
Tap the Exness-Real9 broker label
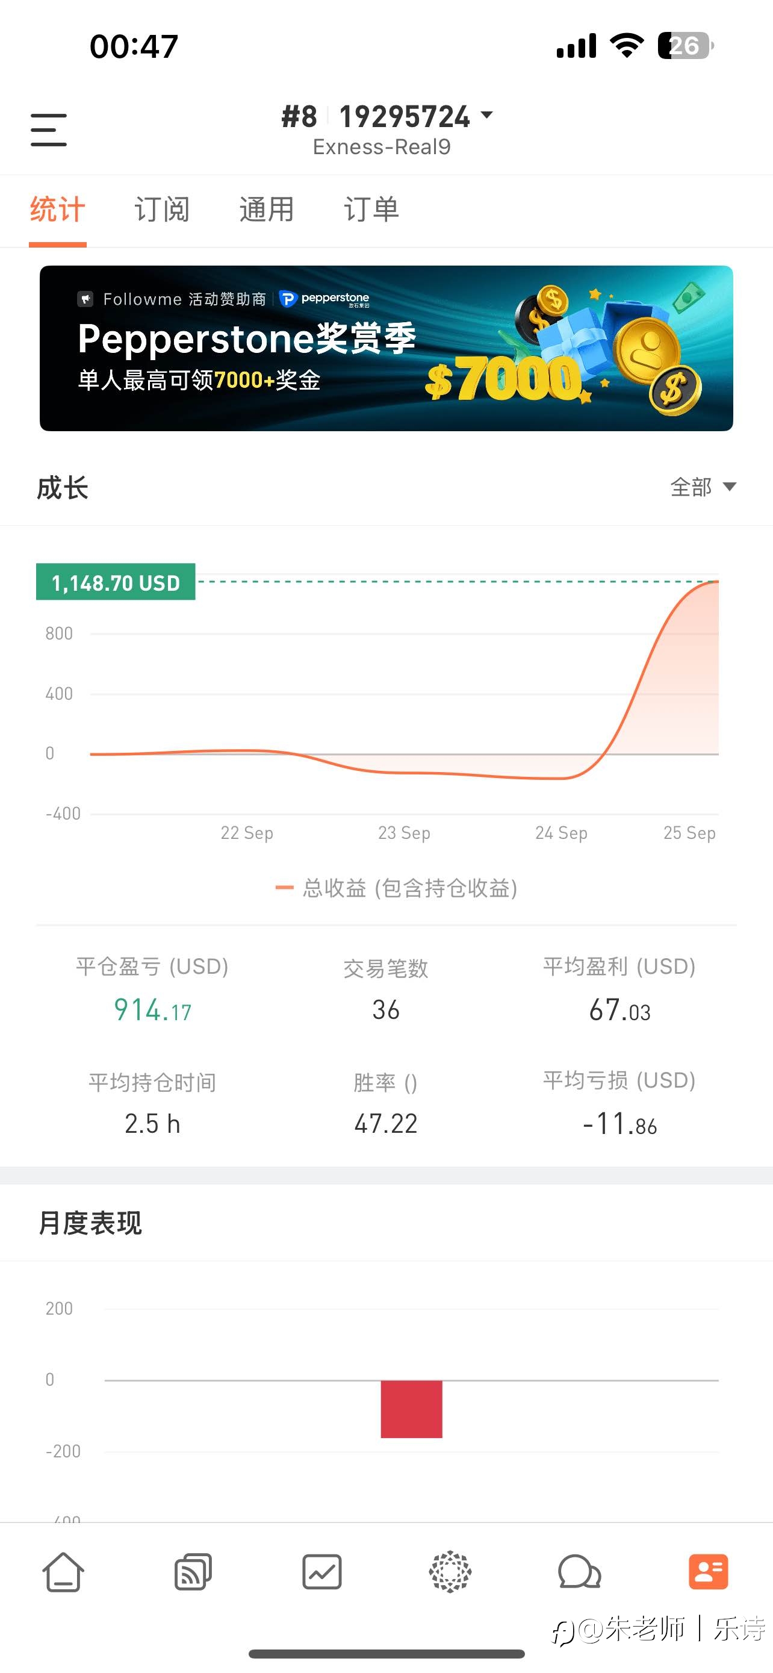click(382, 148)
